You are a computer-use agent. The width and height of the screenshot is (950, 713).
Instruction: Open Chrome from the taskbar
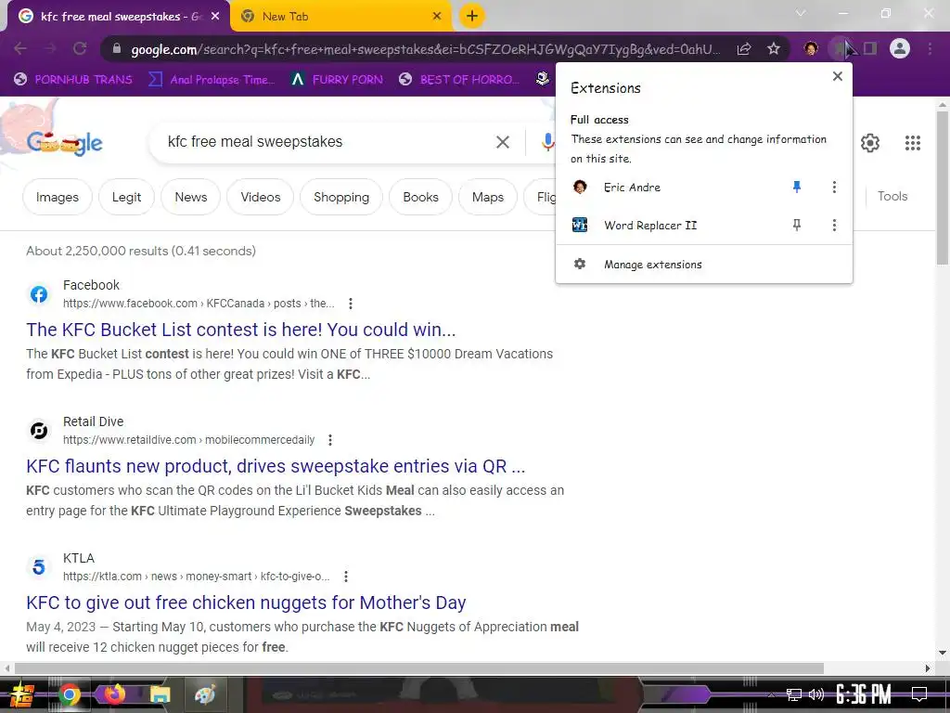coord(69,694)
